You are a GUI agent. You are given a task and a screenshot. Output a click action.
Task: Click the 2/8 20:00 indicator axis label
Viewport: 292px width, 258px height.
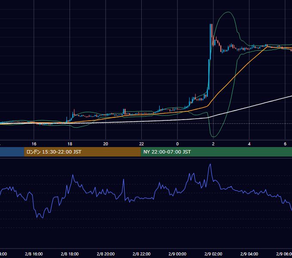click(x=106, y=254)
